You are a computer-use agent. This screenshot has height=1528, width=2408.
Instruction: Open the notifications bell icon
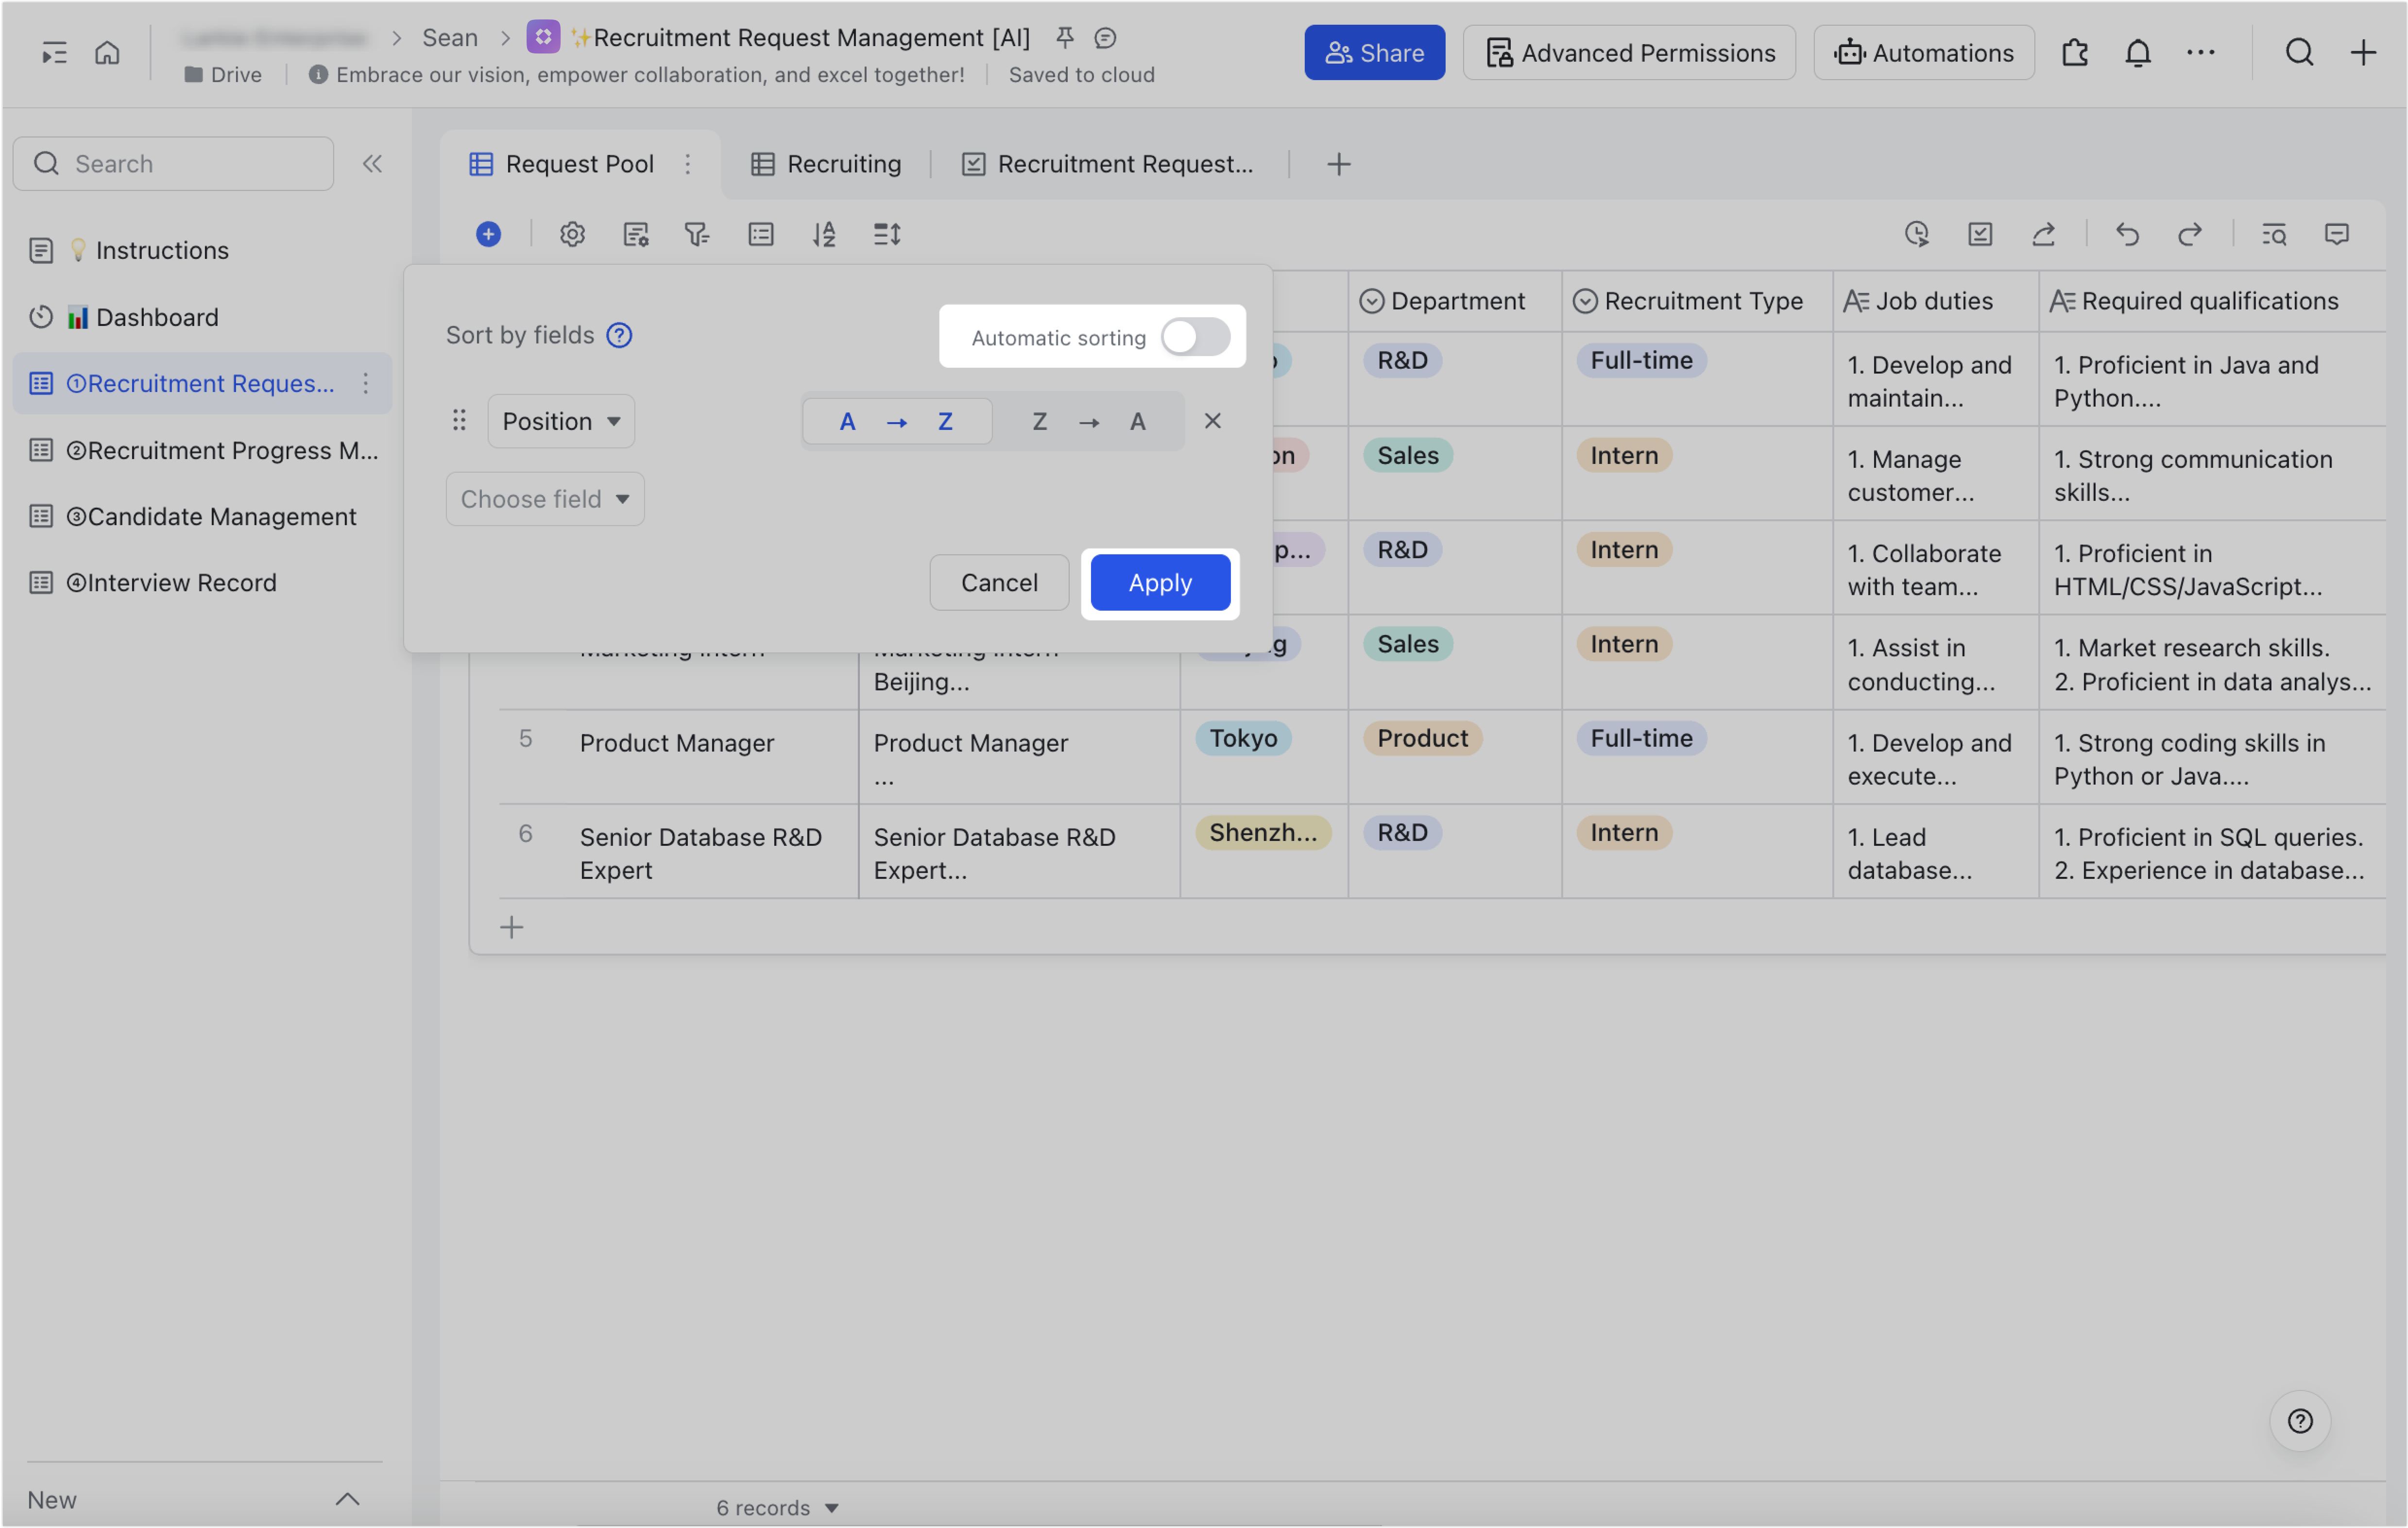tap(2138, 52)
